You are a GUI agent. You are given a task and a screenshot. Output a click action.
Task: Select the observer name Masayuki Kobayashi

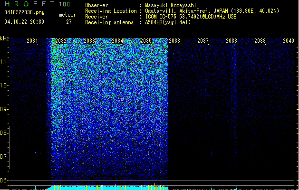171,5
